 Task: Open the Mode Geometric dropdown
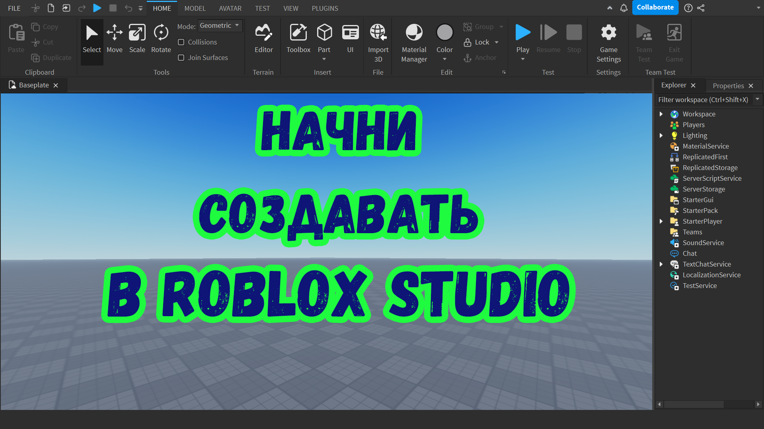[x=220, y=25]
